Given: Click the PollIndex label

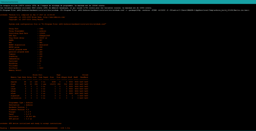Looking at the screenshot, I should coord(14,66).
